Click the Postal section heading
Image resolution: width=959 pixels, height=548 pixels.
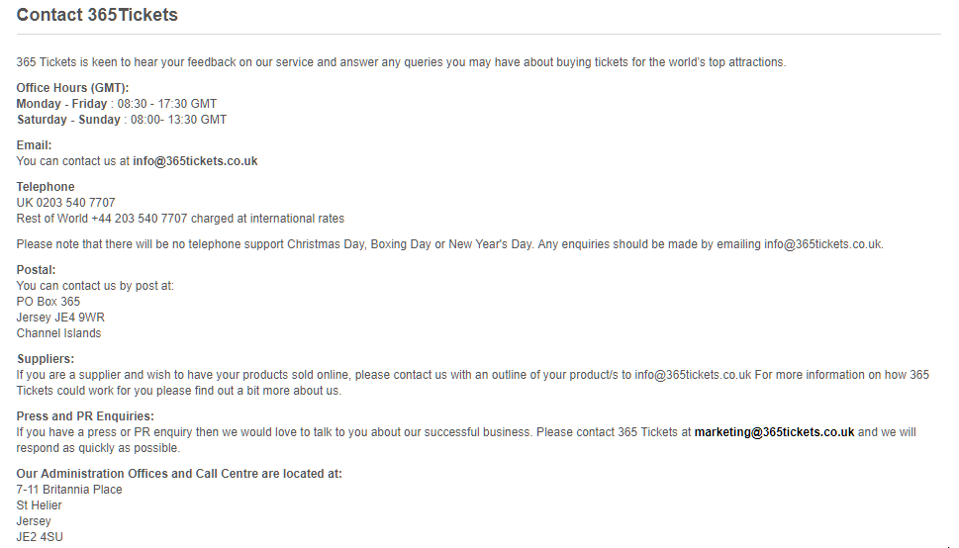[x=37, y=270]
